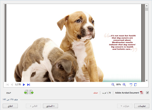This screenshot has width=152, height=110.
Task: Click the اغلاق close button
Action: tap(10, 106)
